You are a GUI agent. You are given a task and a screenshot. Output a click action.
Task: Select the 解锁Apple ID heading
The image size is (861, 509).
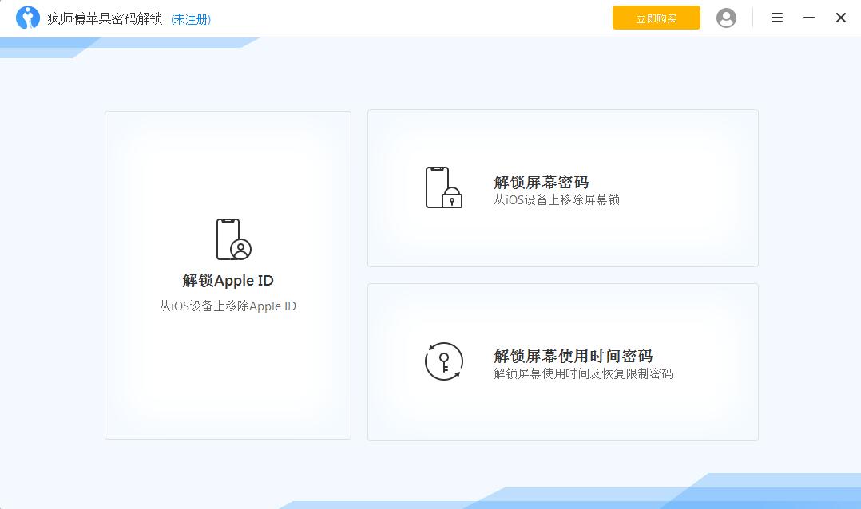click(x=228, y=281)
